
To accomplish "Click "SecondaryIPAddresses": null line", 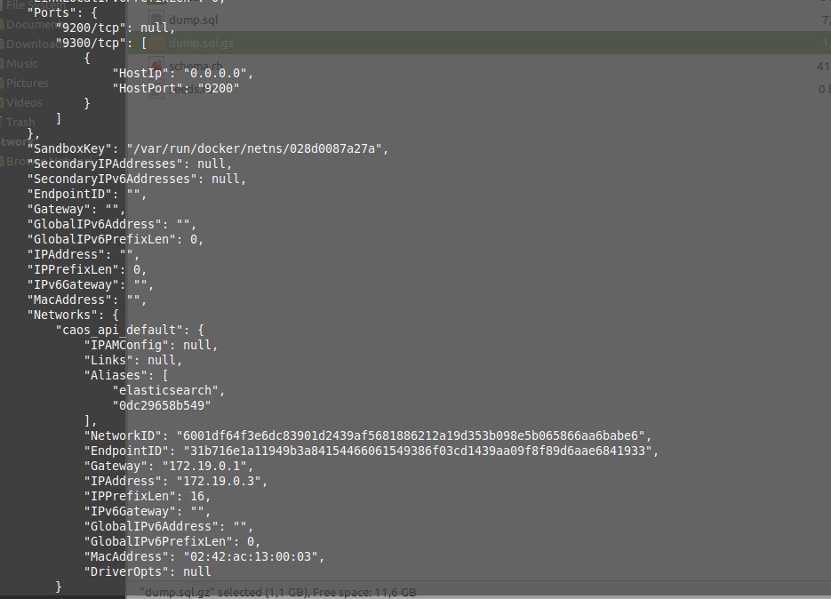I will [130, 164].
